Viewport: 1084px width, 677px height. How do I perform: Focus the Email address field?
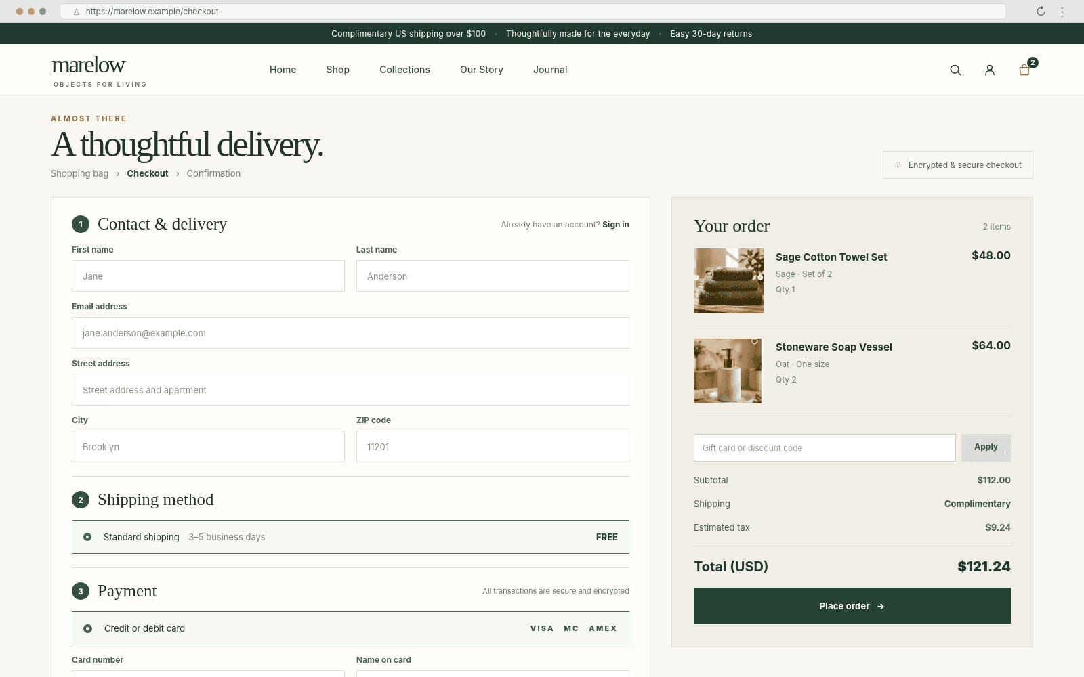tap(350, 333)
